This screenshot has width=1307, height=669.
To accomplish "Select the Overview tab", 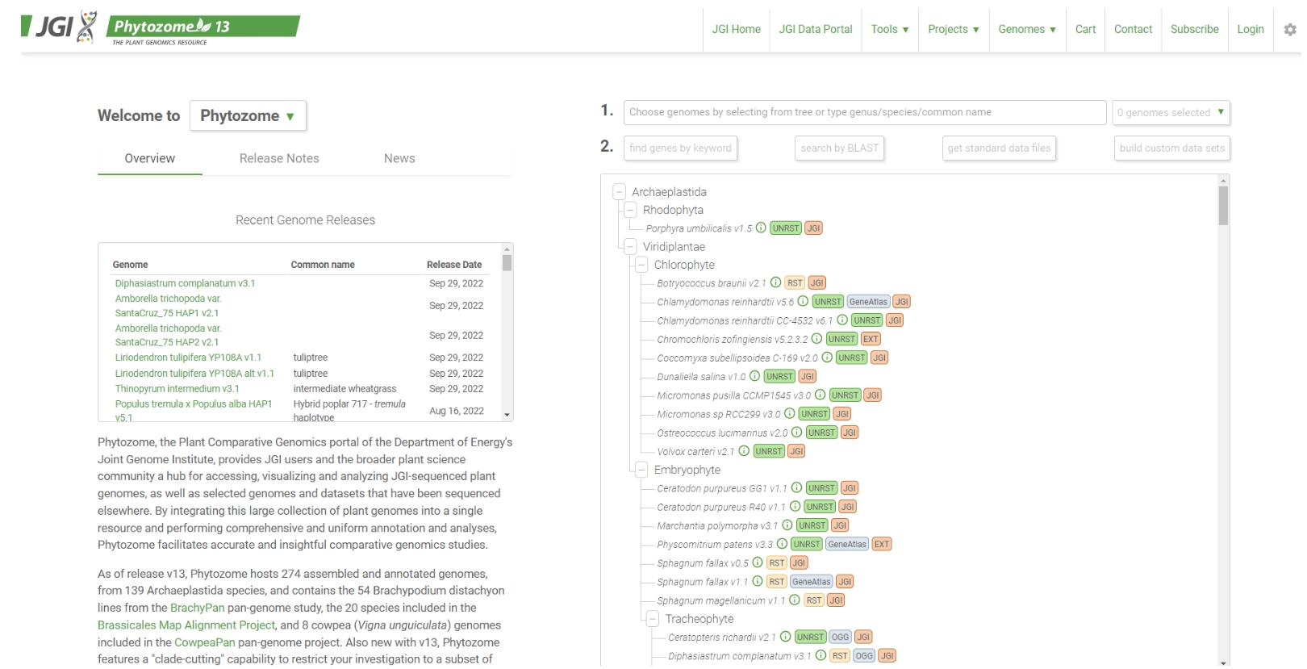I will click(150, 158).
